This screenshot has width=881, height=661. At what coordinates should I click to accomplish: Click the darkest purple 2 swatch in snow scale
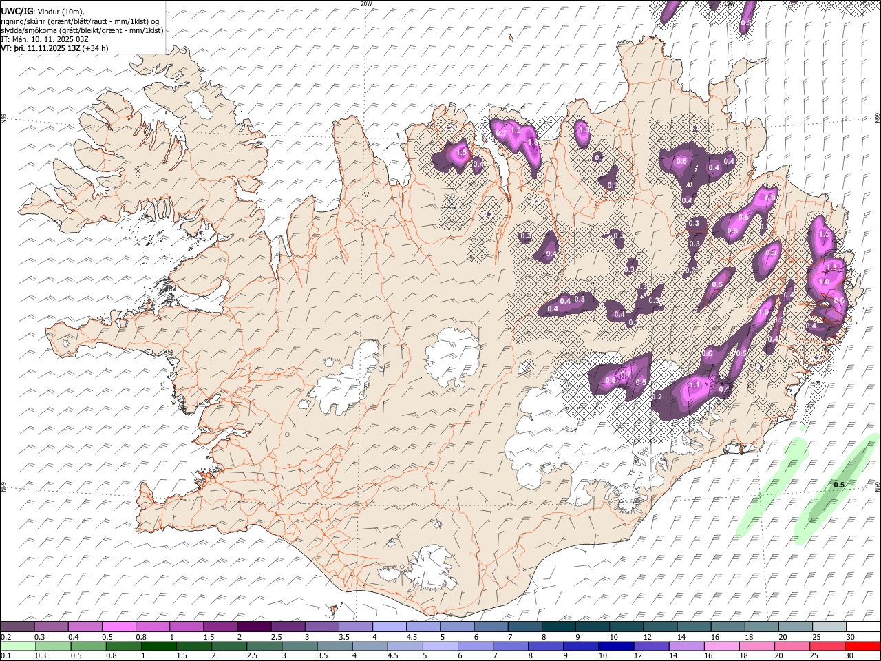[254, 627]
